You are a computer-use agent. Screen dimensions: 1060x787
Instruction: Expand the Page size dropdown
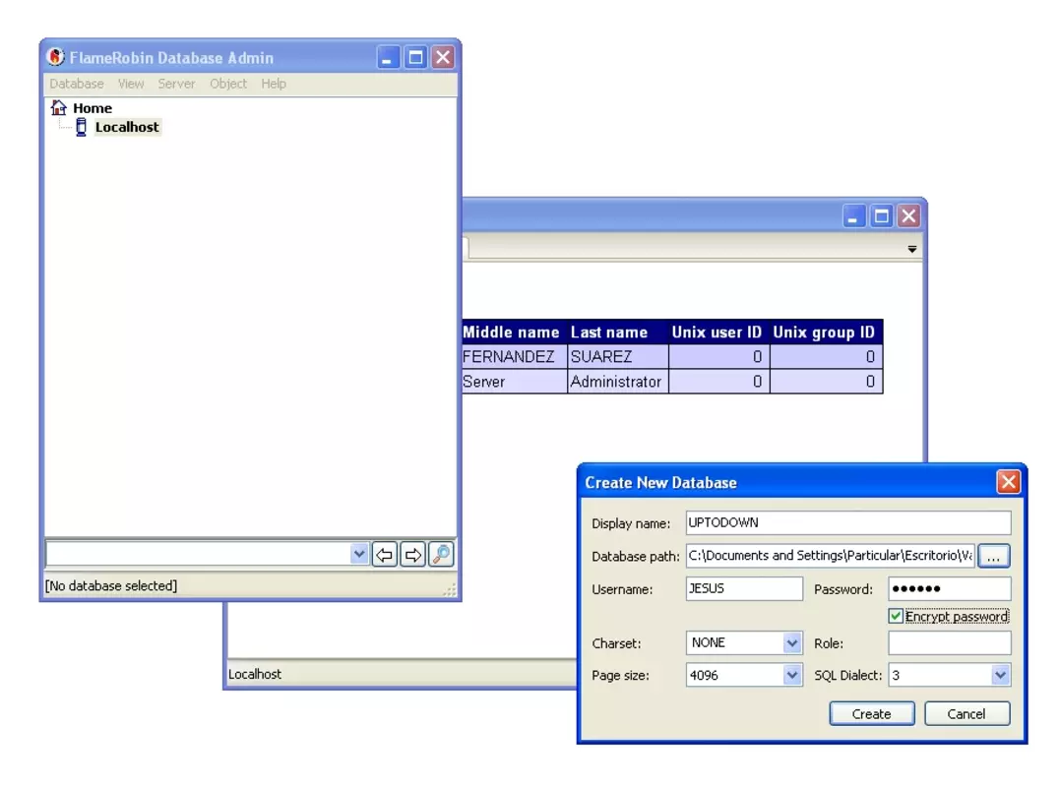pyautogui.click(x=791, y=675)
